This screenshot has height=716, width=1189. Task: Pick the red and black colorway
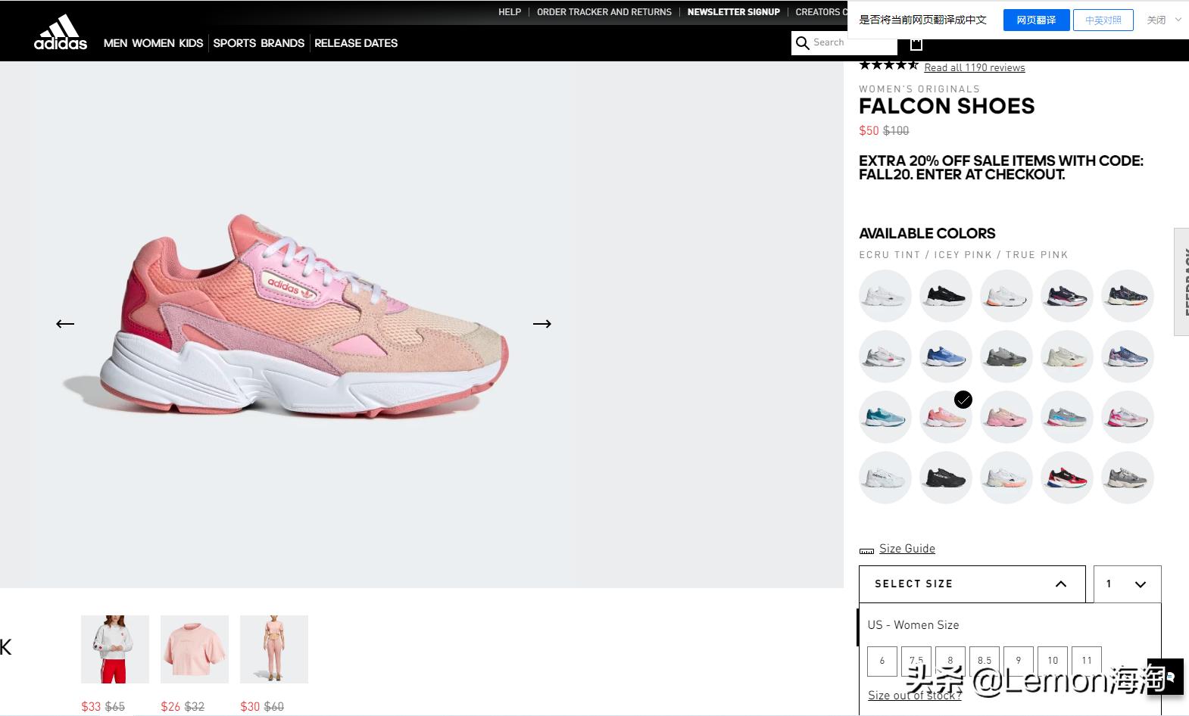tap(1067, 478)
